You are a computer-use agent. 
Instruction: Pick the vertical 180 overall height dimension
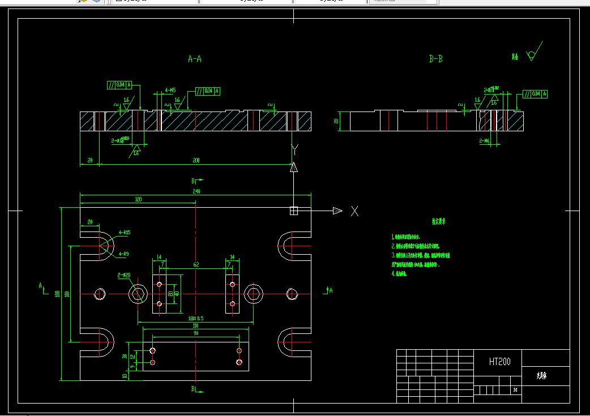(x=58, y=294)
